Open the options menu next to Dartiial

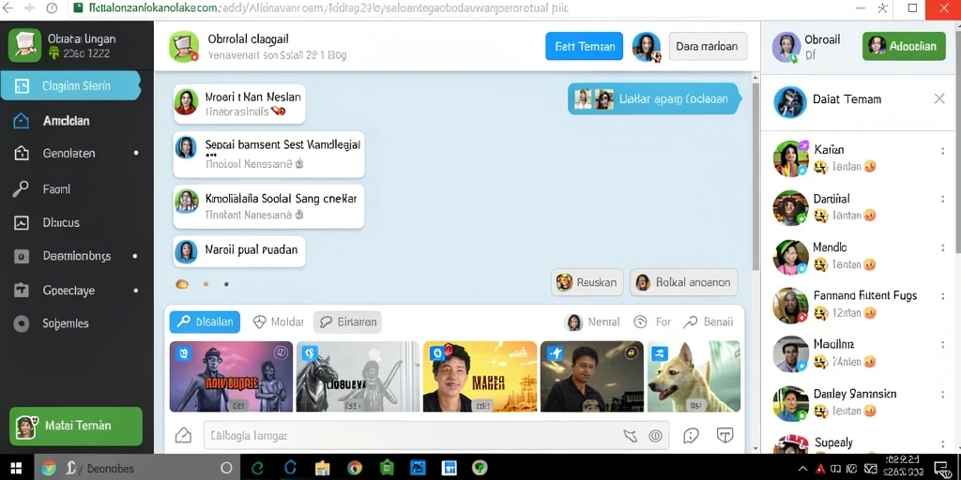(x=942, y=199)
